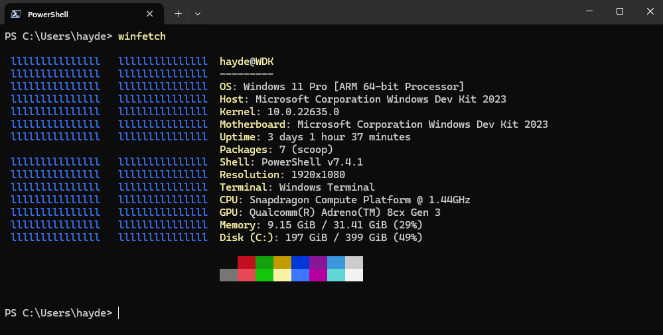The width and height of the screenshot is (663, 335).
Task: Click the 'Memory: 9.15 GiB' line
Action: pyautogui.click(x=321, y=225)
